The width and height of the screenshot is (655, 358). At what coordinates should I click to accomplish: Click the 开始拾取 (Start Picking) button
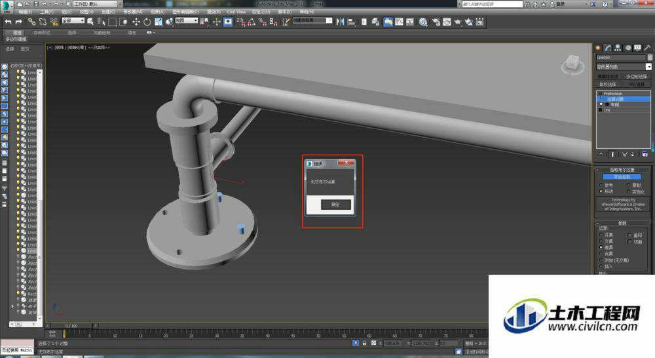pos(622,177)
